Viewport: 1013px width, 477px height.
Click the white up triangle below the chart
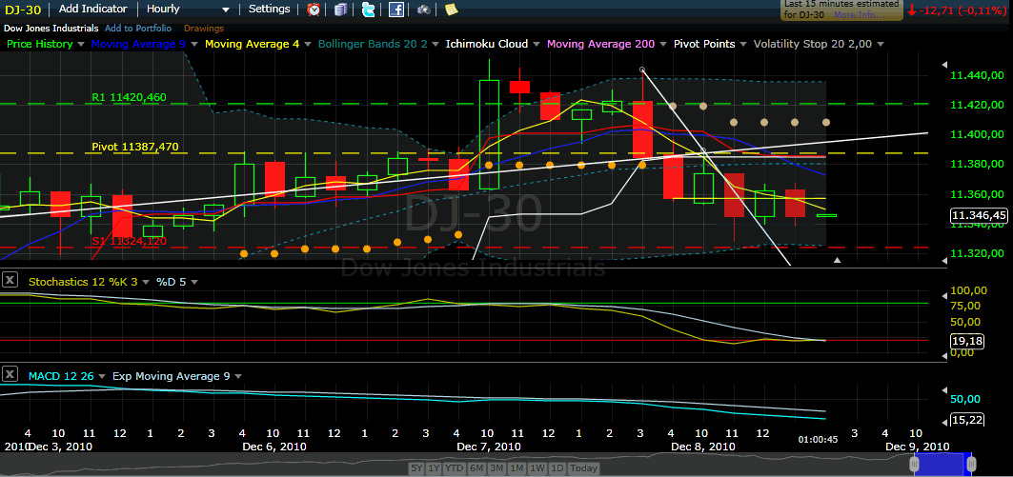(838, 260)
